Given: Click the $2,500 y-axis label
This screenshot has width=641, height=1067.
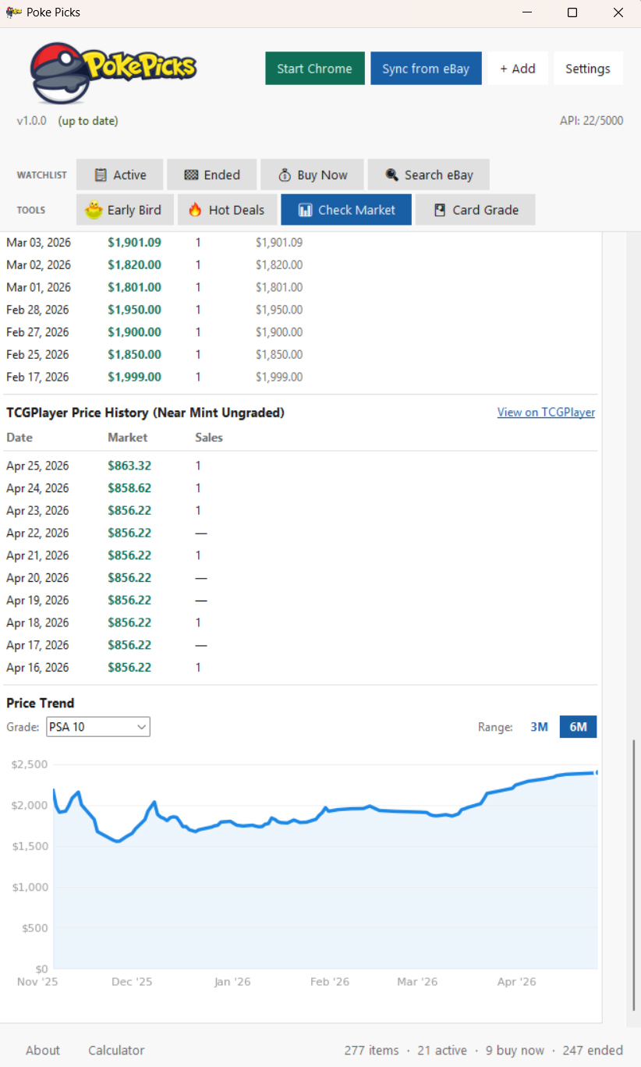Looking at the screenshot, I should pos(30,764).
